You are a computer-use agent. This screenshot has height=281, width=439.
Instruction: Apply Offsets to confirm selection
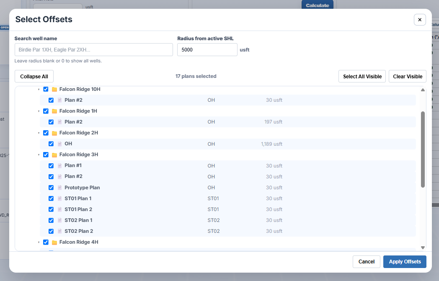point(405,262)
